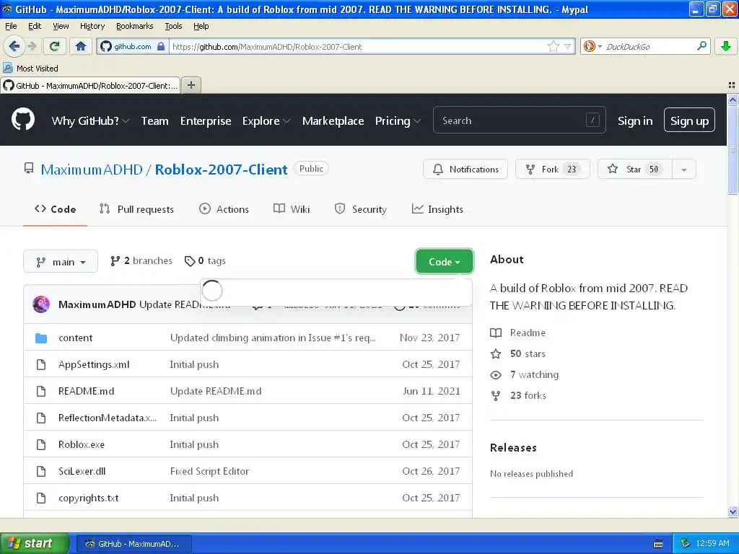This screenshot has width=739, height=554.
Task: Click the Star 50 button
Action: 634,169
